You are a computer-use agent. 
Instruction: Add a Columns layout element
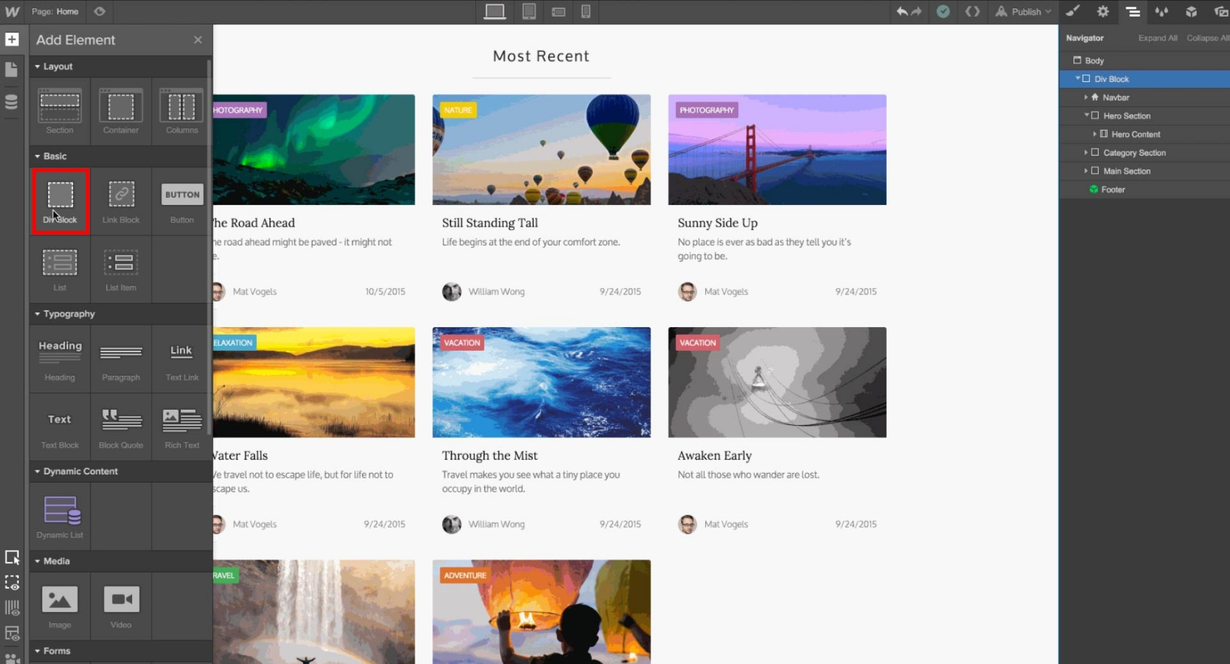(182, 111)
